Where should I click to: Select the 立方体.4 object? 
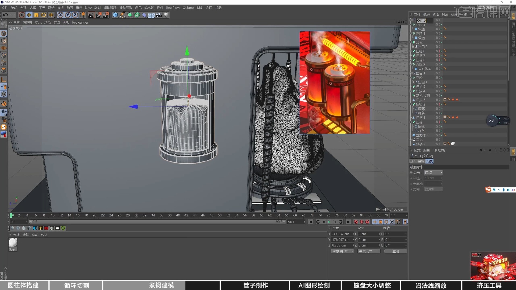424,69
